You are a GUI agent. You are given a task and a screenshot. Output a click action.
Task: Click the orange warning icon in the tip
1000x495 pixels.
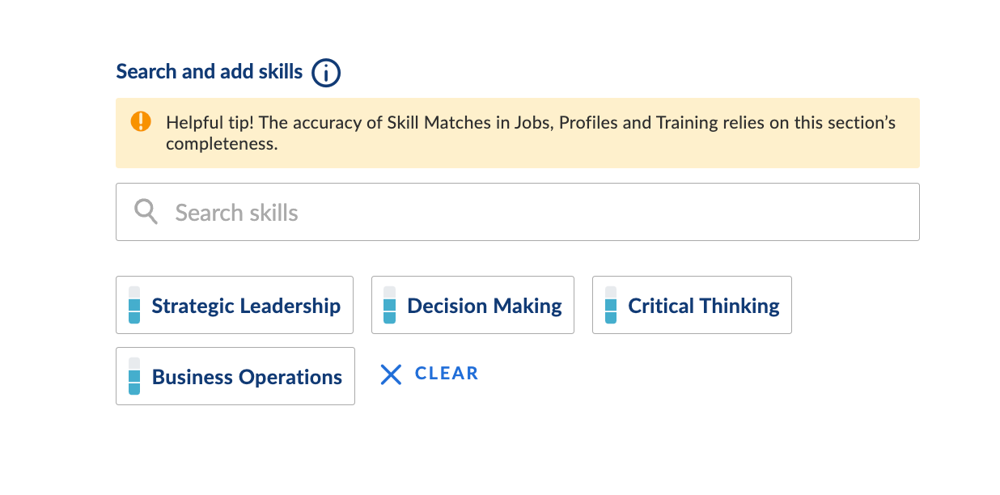(x=141, y=121)
